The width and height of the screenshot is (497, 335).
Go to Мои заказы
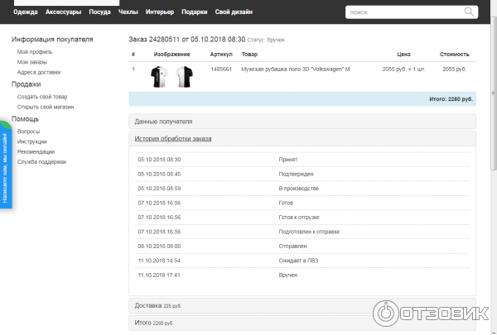33,62
